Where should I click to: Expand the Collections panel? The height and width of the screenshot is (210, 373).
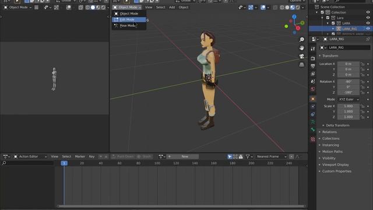330,139
